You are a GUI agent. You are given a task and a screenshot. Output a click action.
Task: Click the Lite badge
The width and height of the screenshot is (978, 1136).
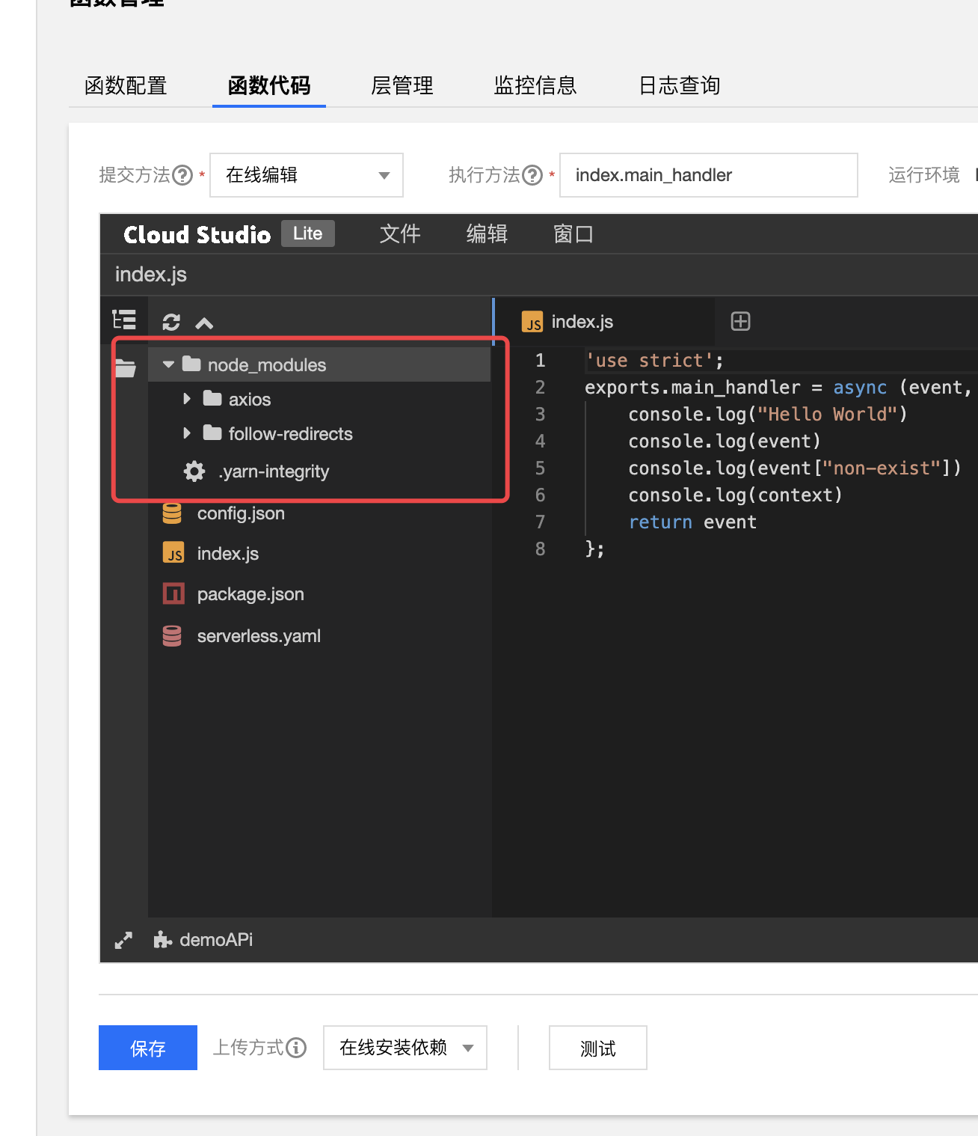[308, 233]
